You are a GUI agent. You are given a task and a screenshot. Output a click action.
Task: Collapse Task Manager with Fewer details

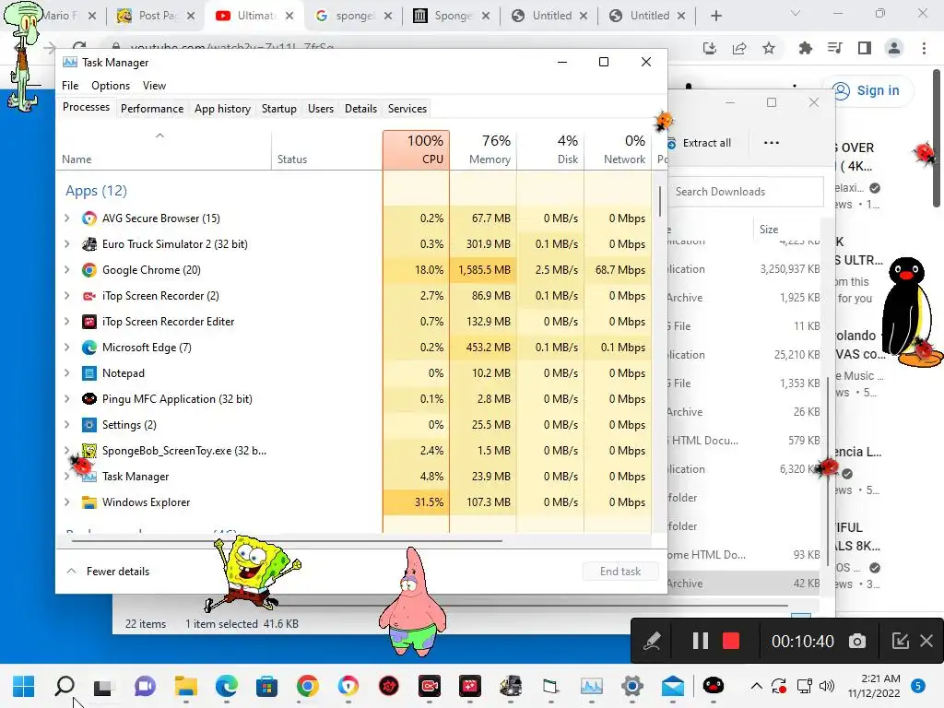(109, 572)
